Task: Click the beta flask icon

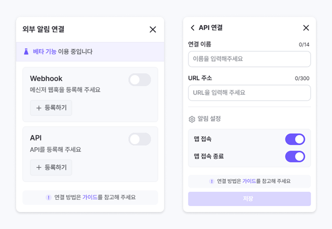Action: (26, 52)
